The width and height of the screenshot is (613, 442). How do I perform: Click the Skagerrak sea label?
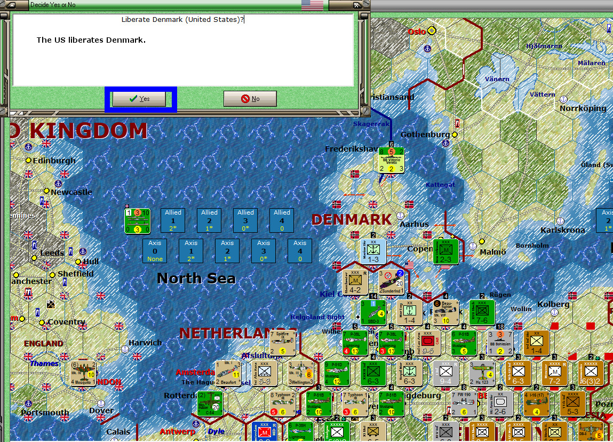[371, 124]
